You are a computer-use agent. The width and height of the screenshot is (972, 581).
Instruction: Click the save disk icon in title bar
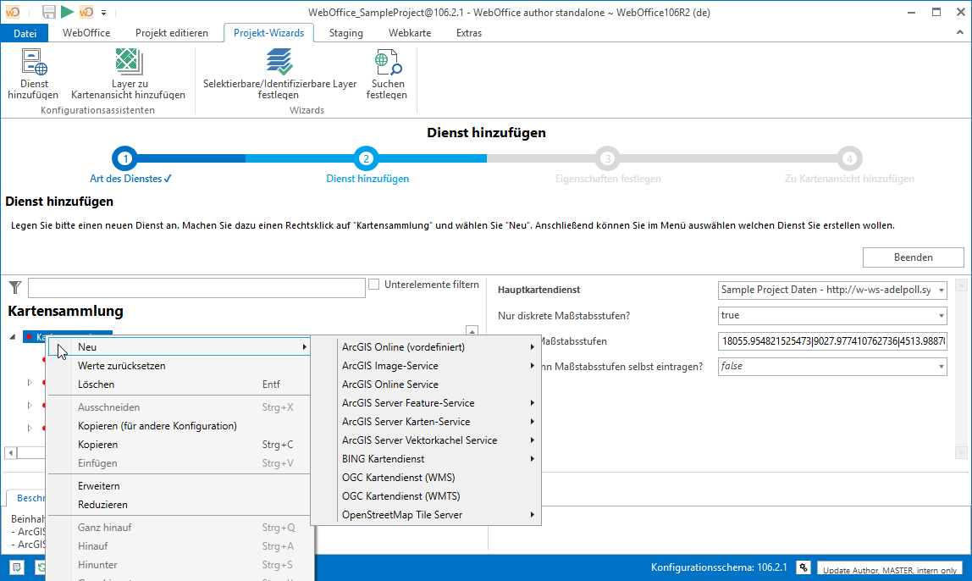click(48, 11)
